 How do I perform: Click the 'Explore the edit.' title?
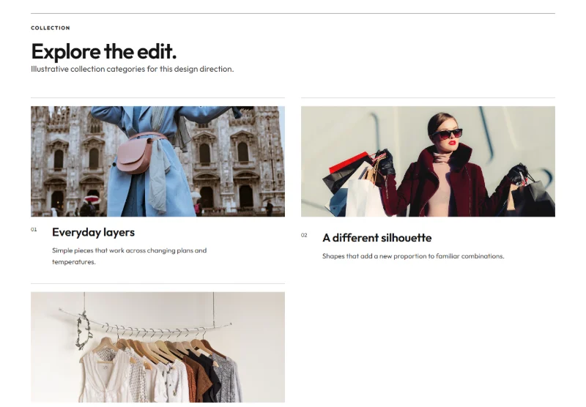[x=103, y=51]
